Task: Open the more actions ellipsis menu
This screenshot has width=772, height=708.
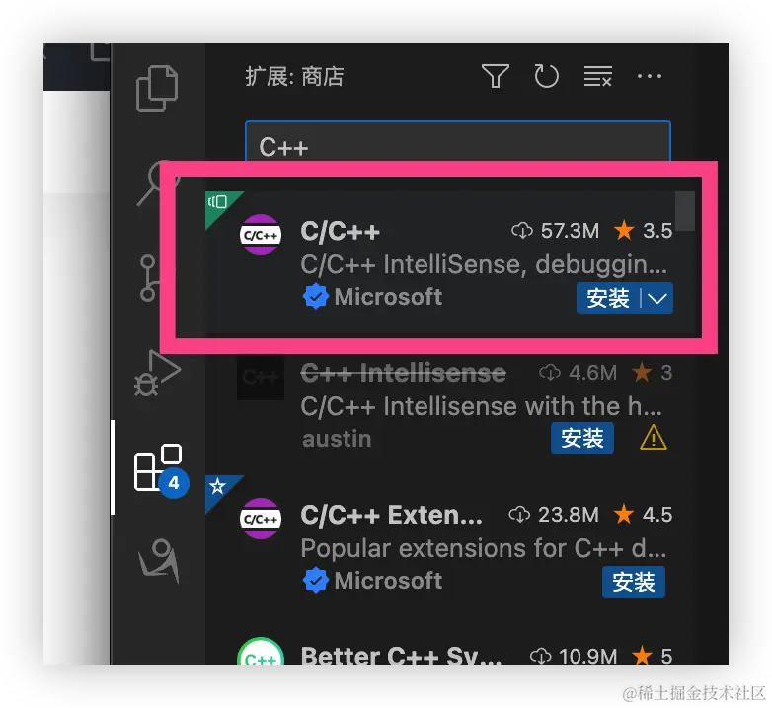Action: [x=650, y=76]
